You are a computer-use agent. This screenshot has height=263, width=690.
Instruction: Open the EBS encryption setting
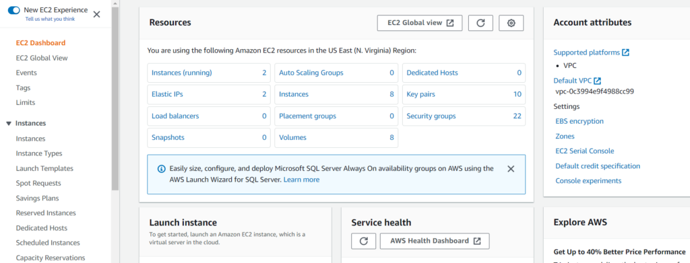point(579,121)
